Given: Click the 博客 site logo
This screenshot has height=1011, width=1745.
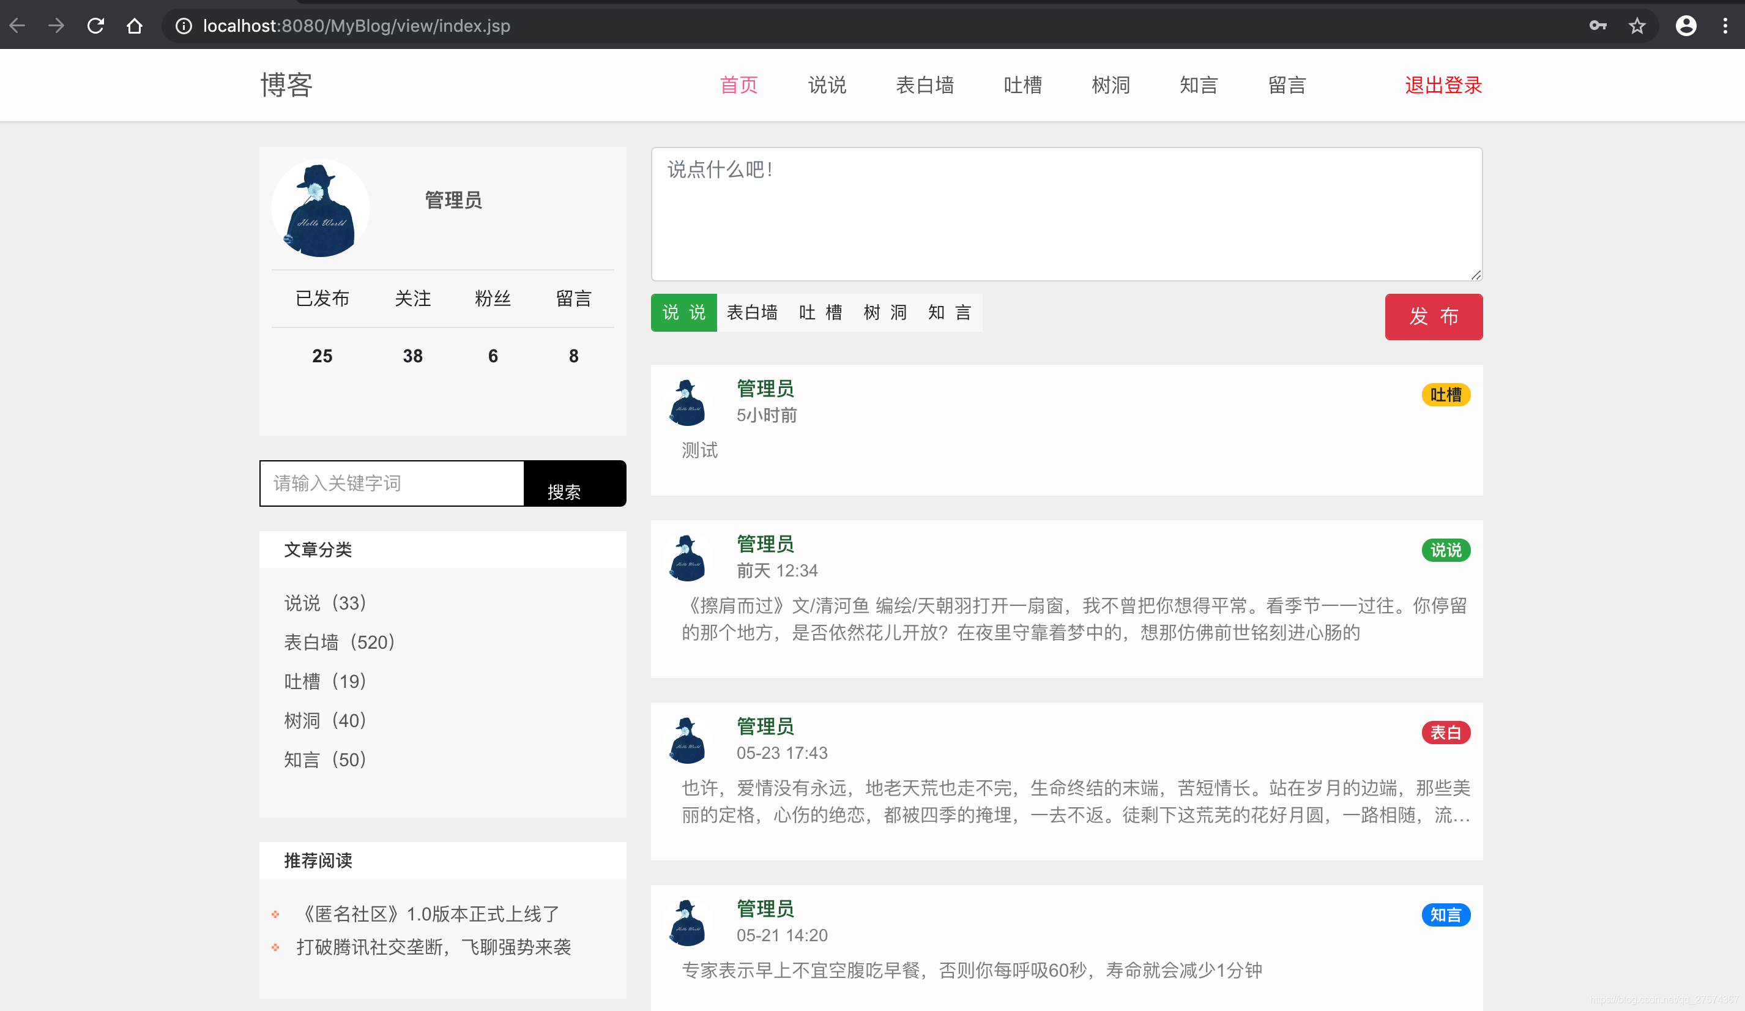Looking at the screenshot, I should (x=287, y=85).
